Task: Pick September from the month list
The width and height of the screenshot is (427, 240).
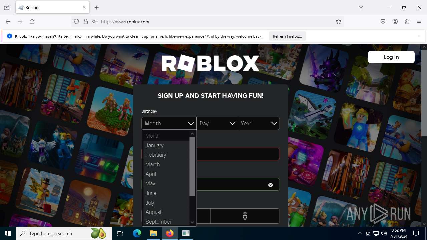Action: 166,222
